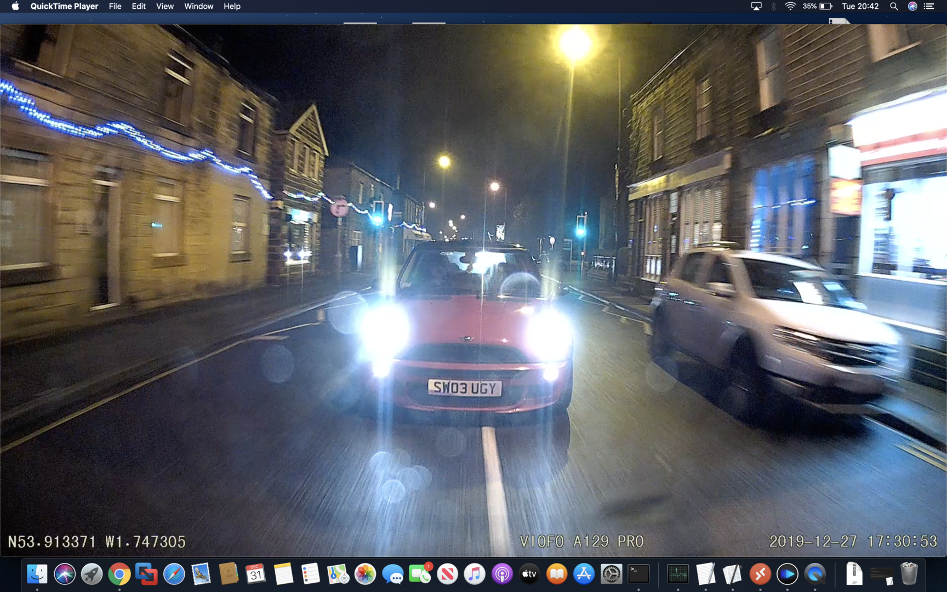The height and width of the screenshot is (592, 947).
Task: Open System Preferences gear in dock
Action: click(611, 574)
